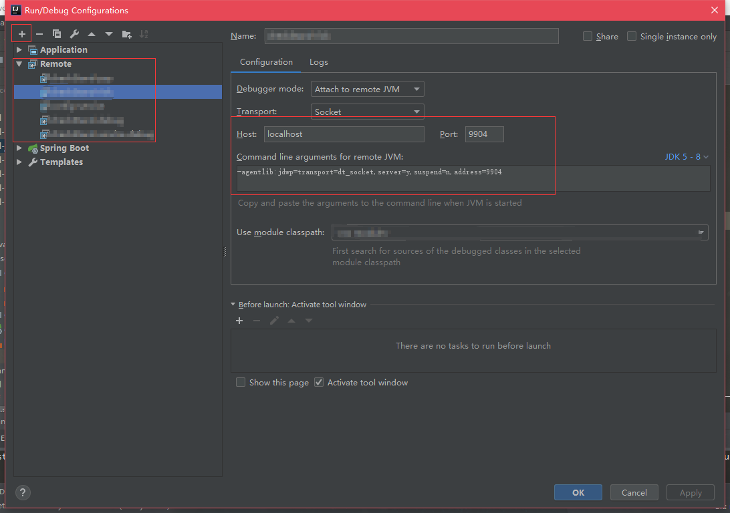The image size is (730, 513).
Task: Switch to the Logs tab
Action: coord(319,62)
